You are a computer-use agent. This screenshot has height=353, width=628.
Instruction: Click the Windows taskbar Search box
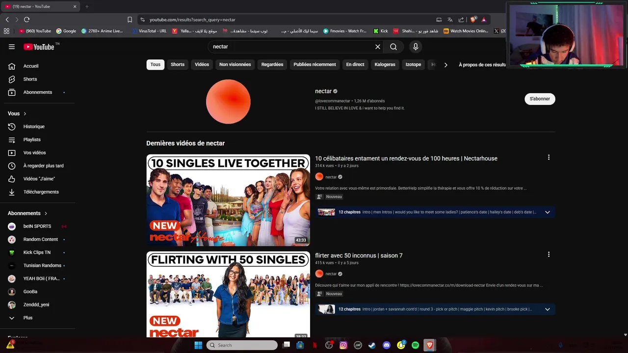click(242, 345)
